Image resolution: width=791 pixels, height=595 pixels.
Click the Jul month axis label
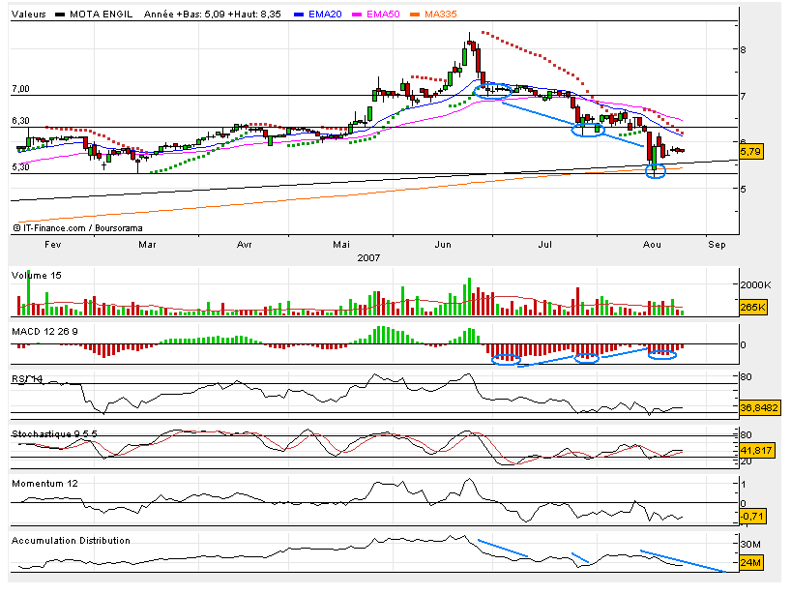[x=544, y=245]
